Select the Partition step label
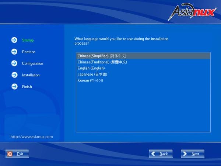This screenshot has height=166, width=221. [29, 52]
